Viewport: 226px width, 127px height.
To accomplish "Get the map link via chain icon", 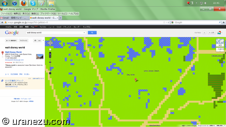I will click(x=39, y=41).
